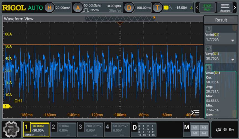The height and width of the screenshot is (139, 239).
Task: Click channel 1 scale 10.00A/
Action: click(x=38, y=126)
